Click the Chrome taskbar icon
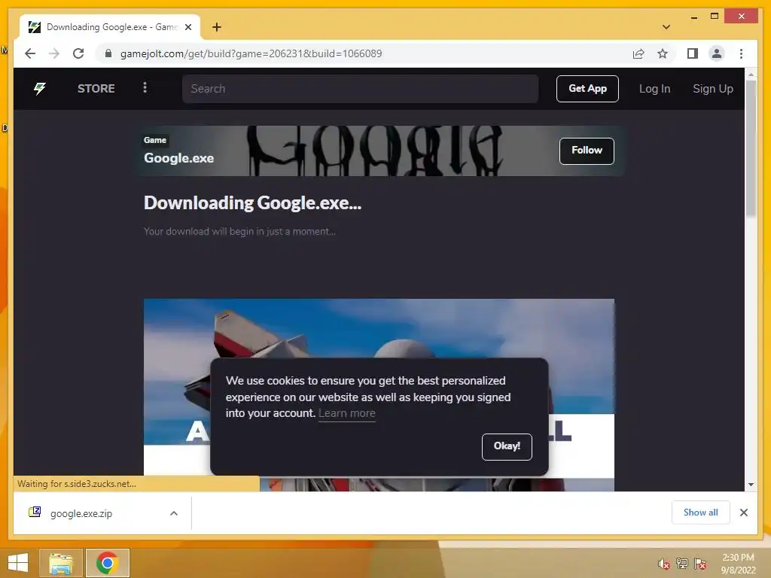The width and height of the screenshot is (771, 578). (107, 563)
